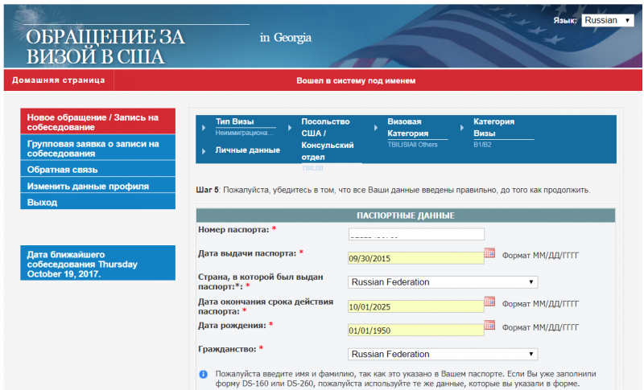The width and height of the screenshot is (644, 390).
Task: Click Выход to log out
Action: [x=97, y=202]
